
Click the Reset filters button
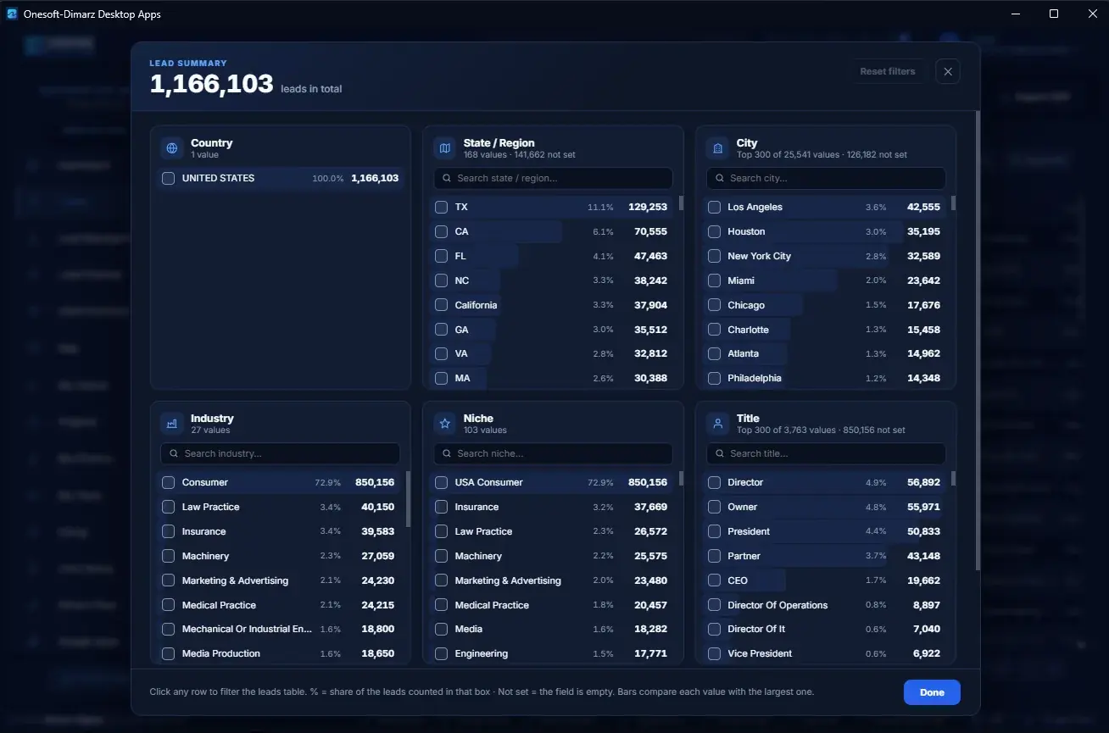[x=888, y=71]
